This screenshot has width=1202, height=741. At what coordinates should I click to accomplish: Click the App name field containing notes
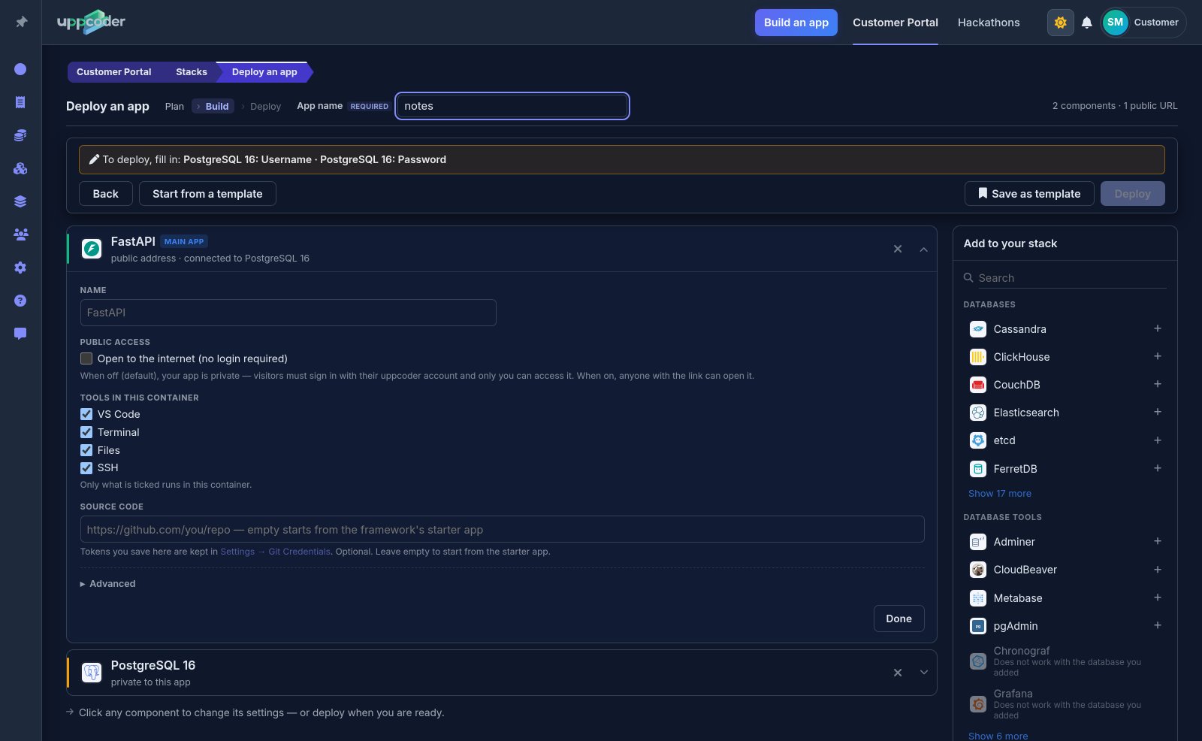point(512,106)
